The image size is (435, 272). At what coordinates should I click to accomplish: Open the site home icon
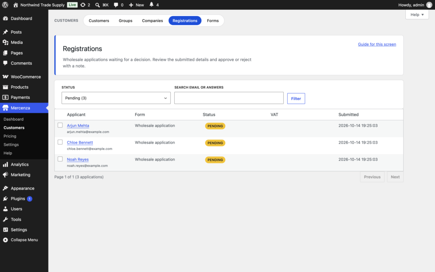point(16,5)
